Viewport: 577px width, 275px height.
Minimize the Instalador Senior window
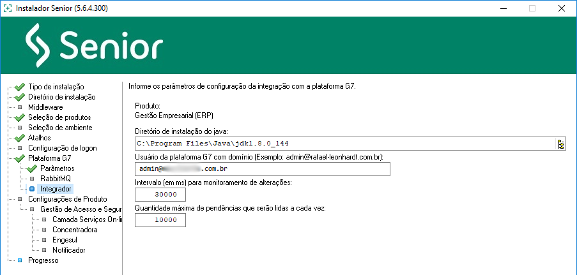point(503,8)
